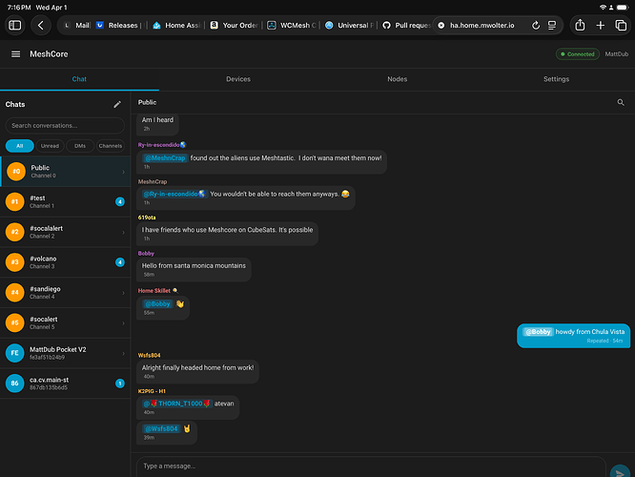
Task: Check the Wi-Fi status icon
Action: click(x=603, y=8)
